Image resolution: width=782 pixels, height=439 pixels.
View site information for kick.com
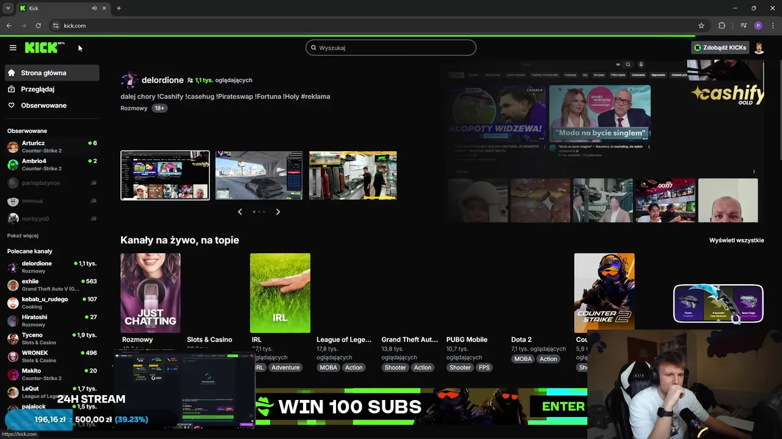click(55, 26)
